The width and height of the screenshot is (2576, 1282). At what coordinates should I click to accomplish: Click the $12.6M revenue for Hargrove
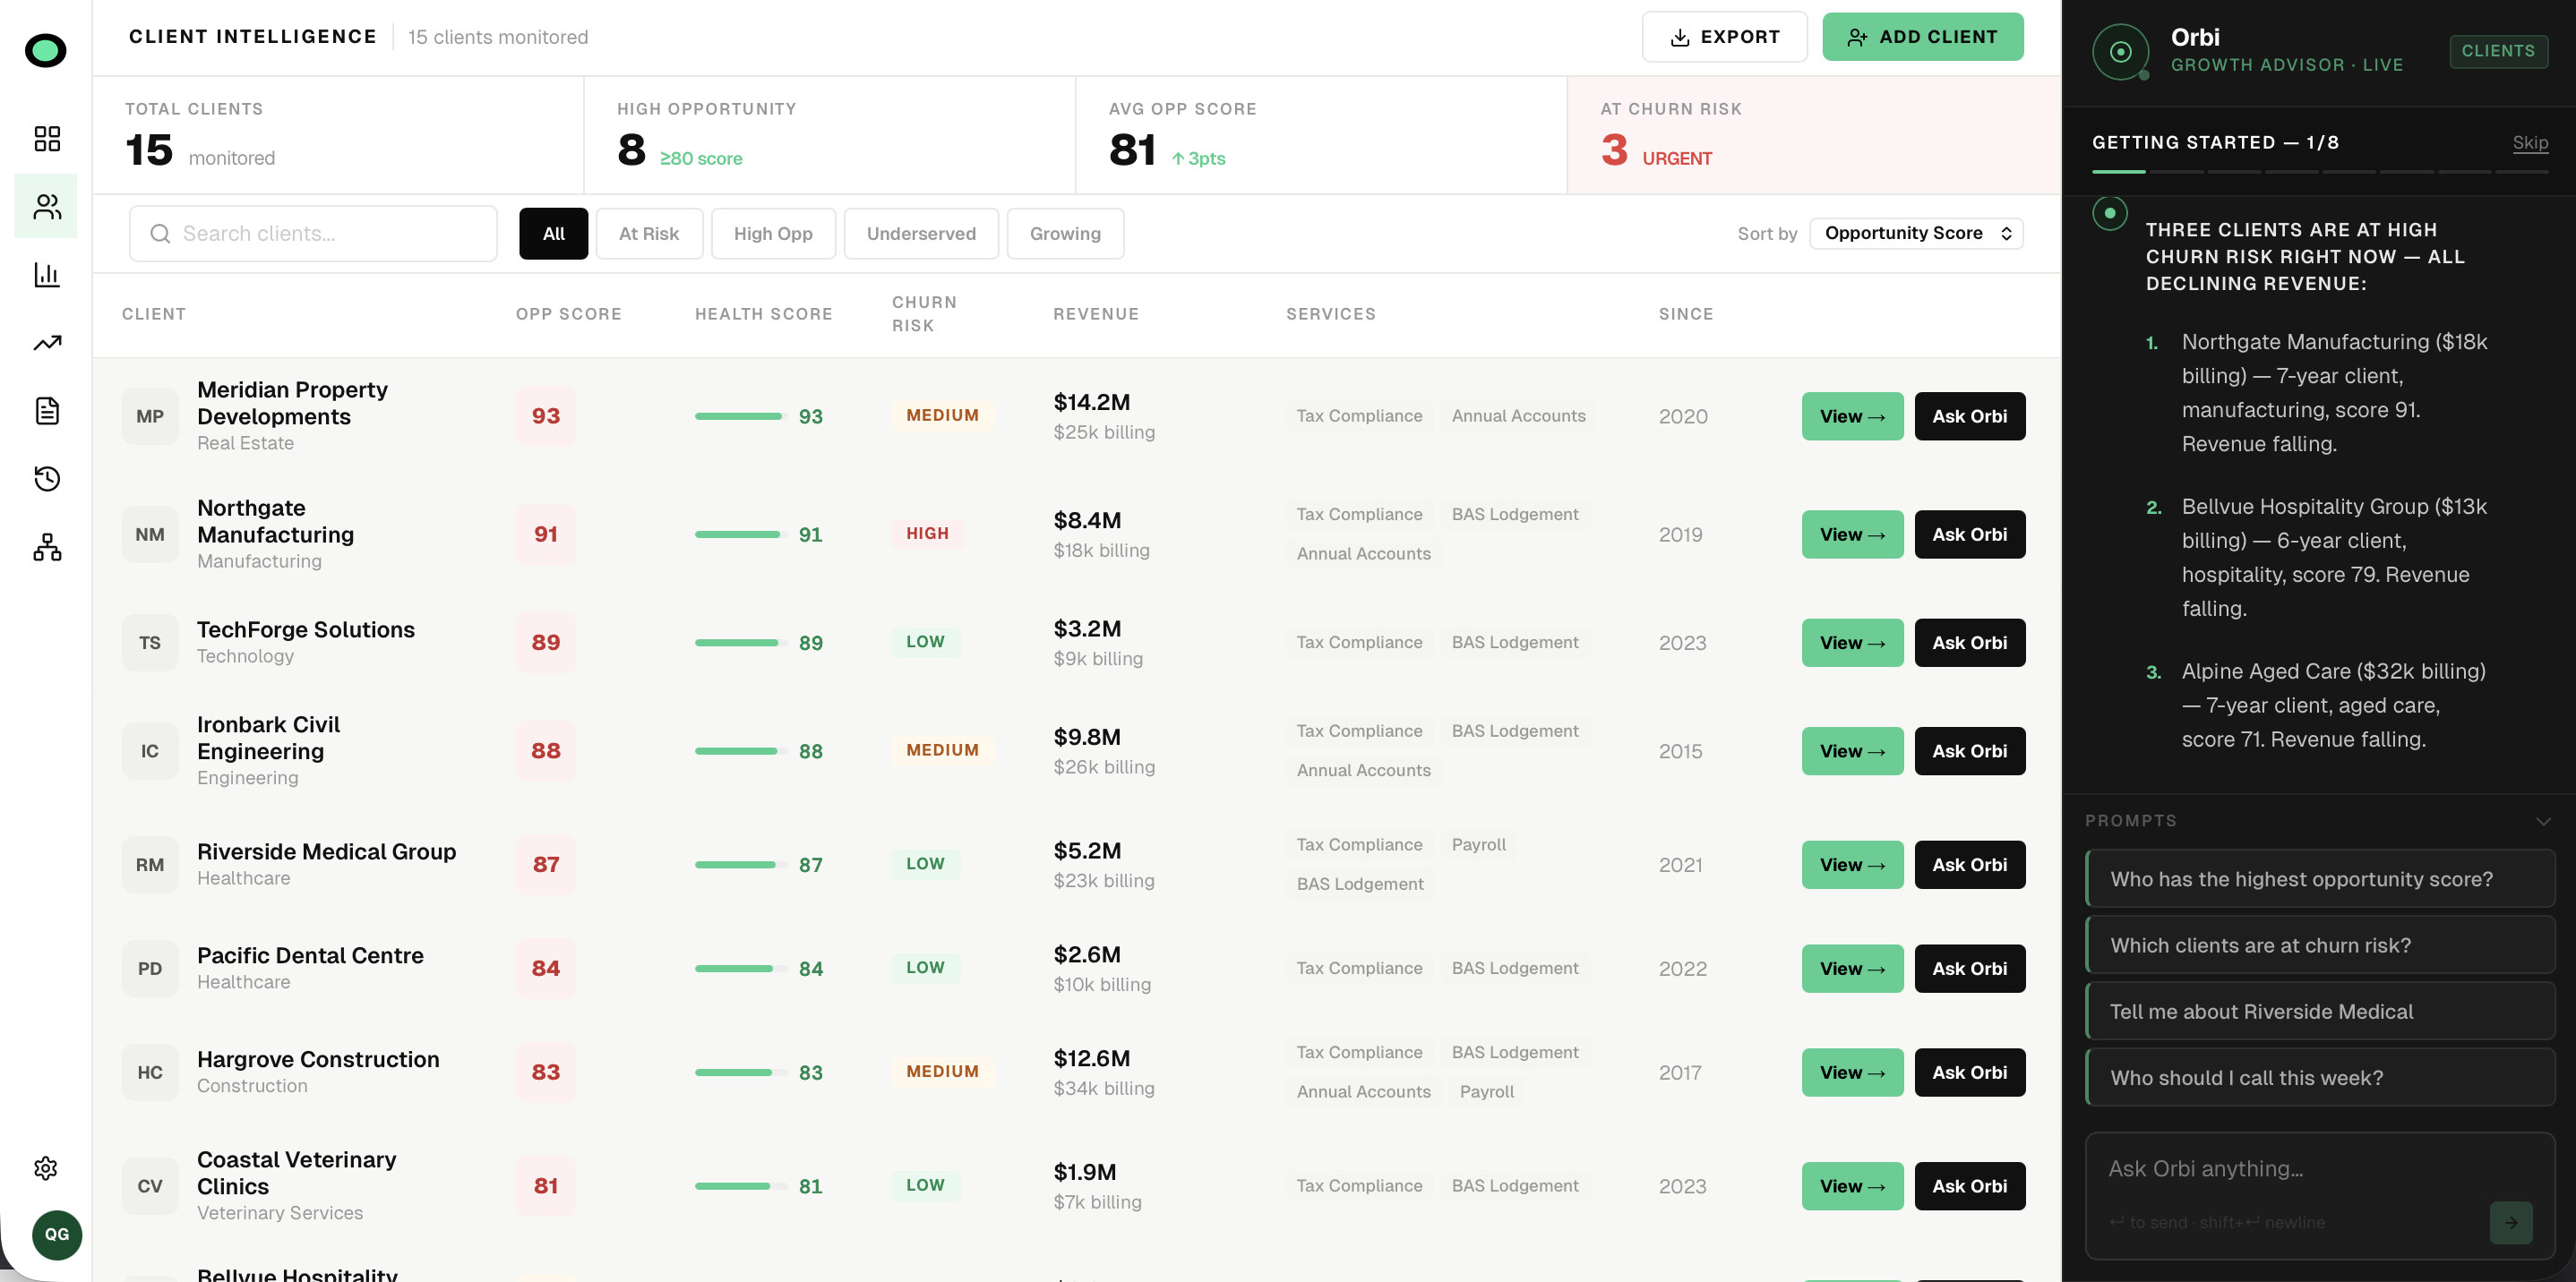(x=1091, y=1058)
